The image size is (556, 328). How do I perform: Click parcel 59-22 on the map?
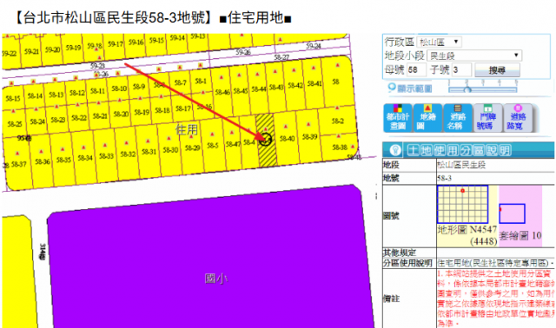click(x=10, y=54)
